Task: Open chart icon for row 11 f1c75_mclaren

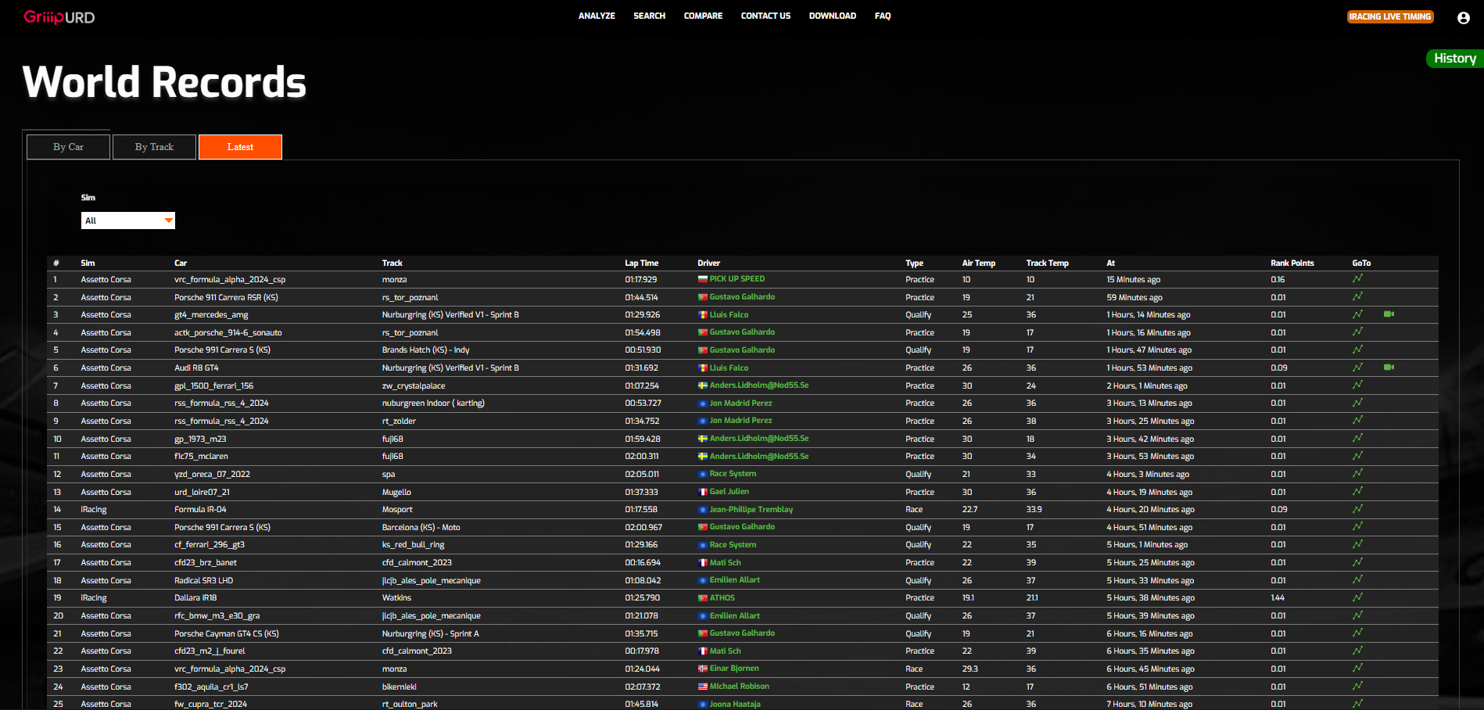Action: 1357,456
